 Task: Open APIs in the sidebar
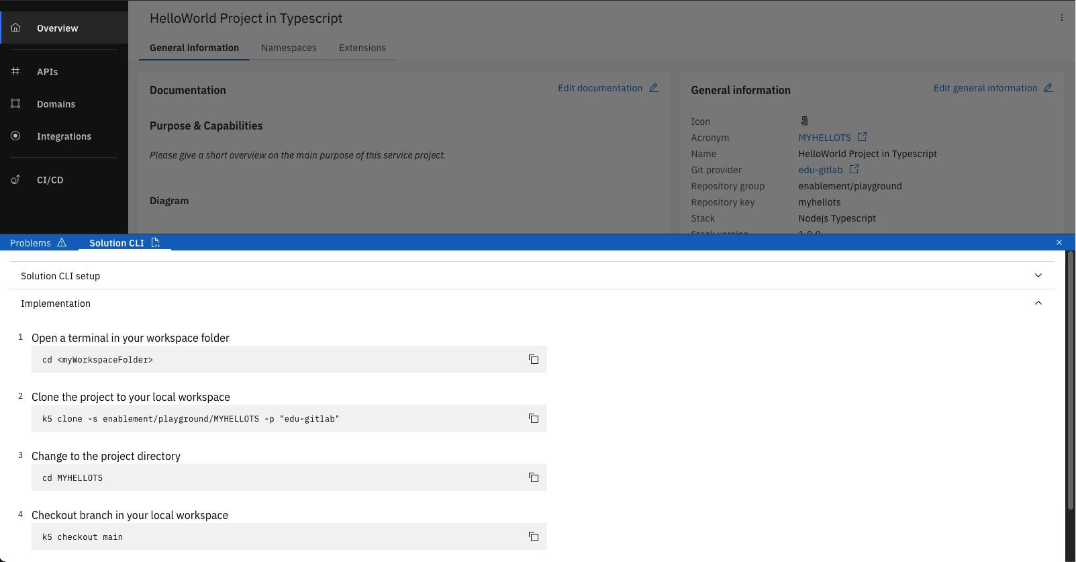click(x=64, y=71)
